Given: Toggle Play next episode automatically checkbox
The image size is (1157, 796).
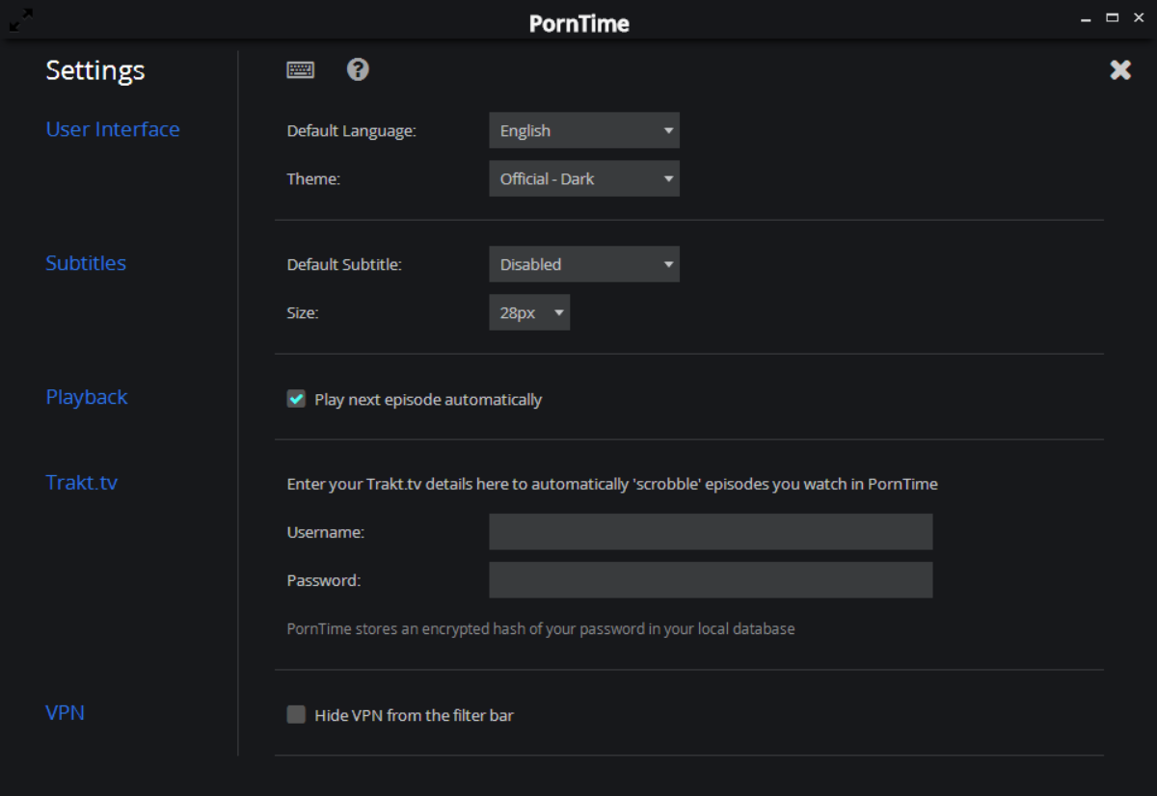Looking at the screenshot, I should click(x=296, y=399).
